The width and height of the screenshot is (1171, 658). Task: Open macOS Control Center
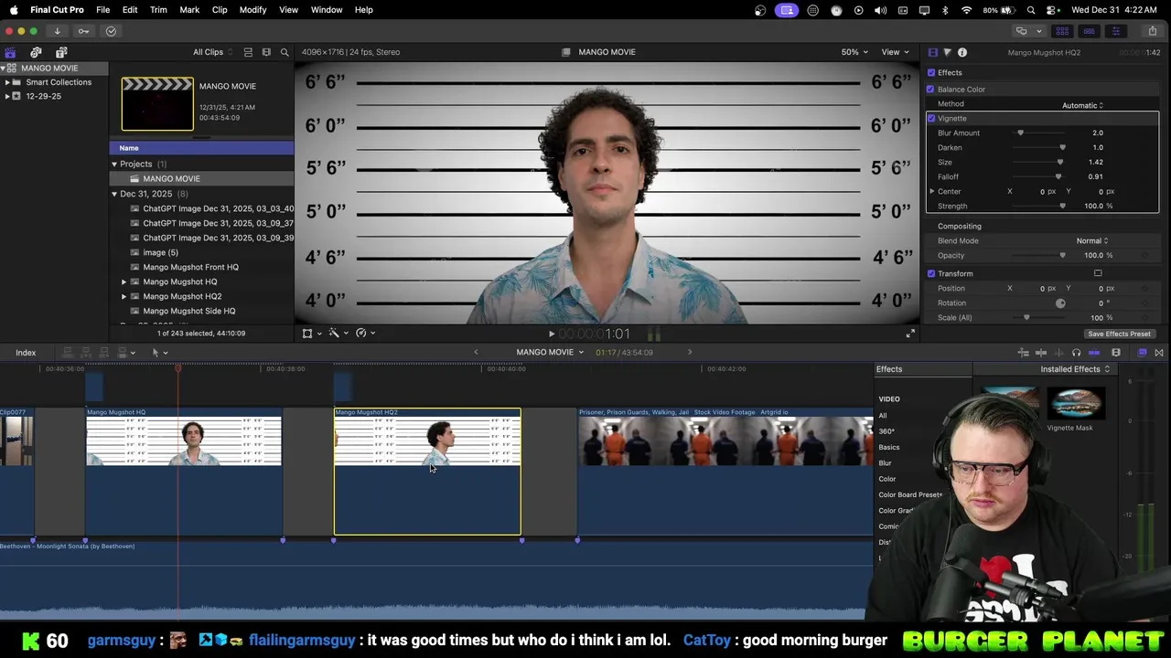(1050, 10)
